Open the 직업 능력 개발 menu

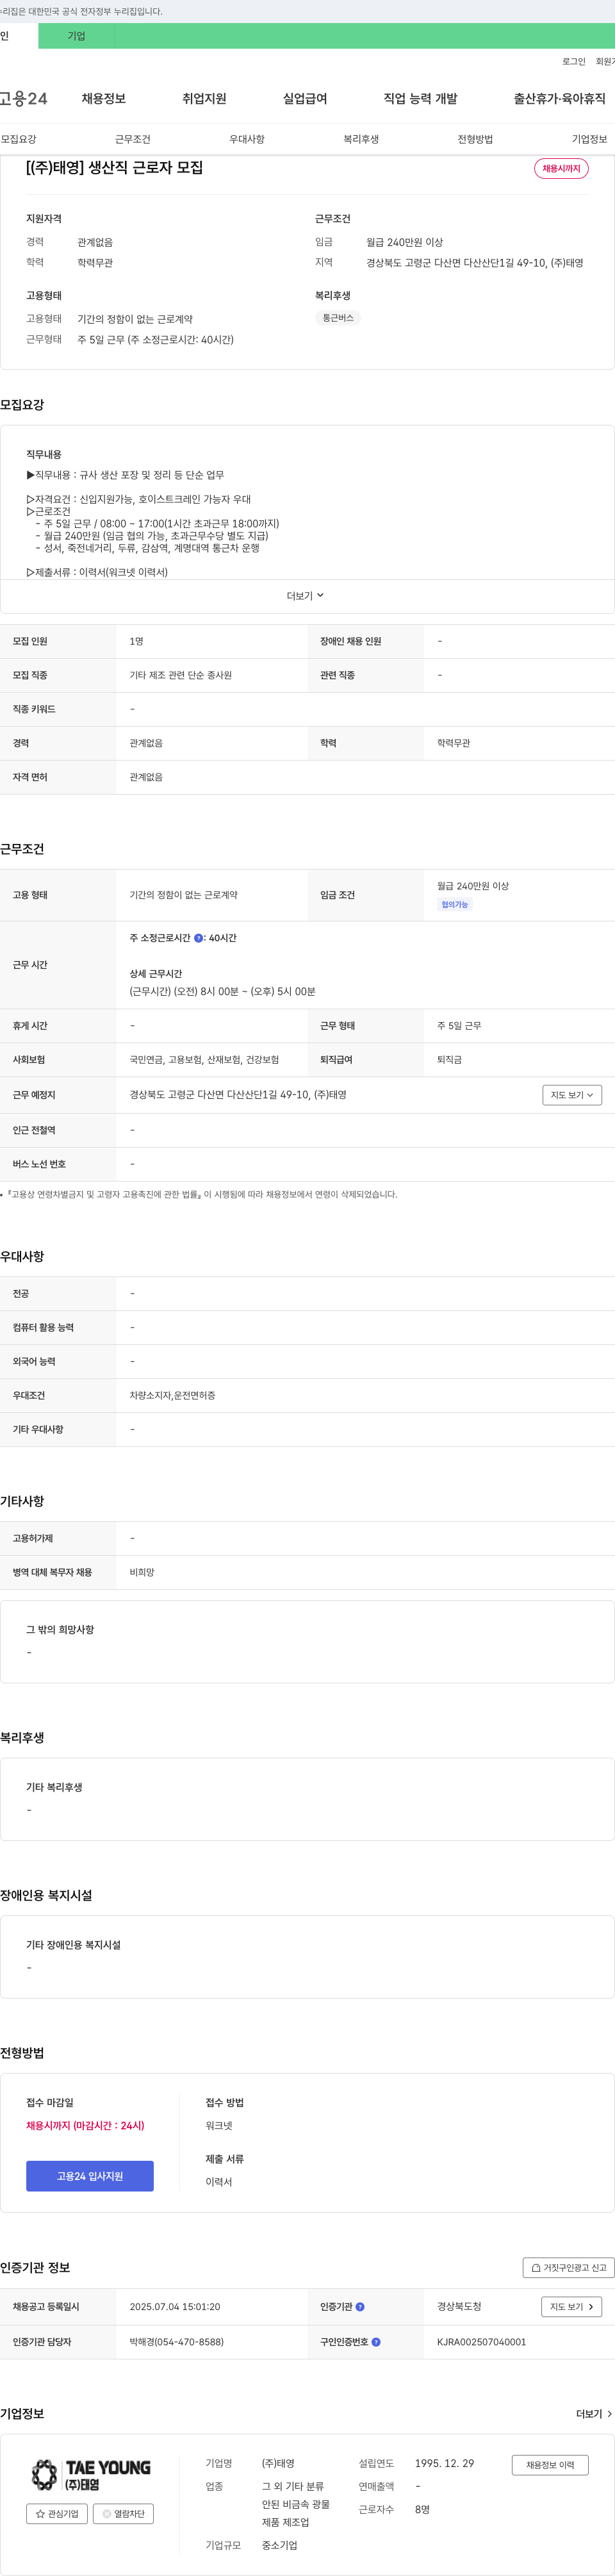click(420, 99)
